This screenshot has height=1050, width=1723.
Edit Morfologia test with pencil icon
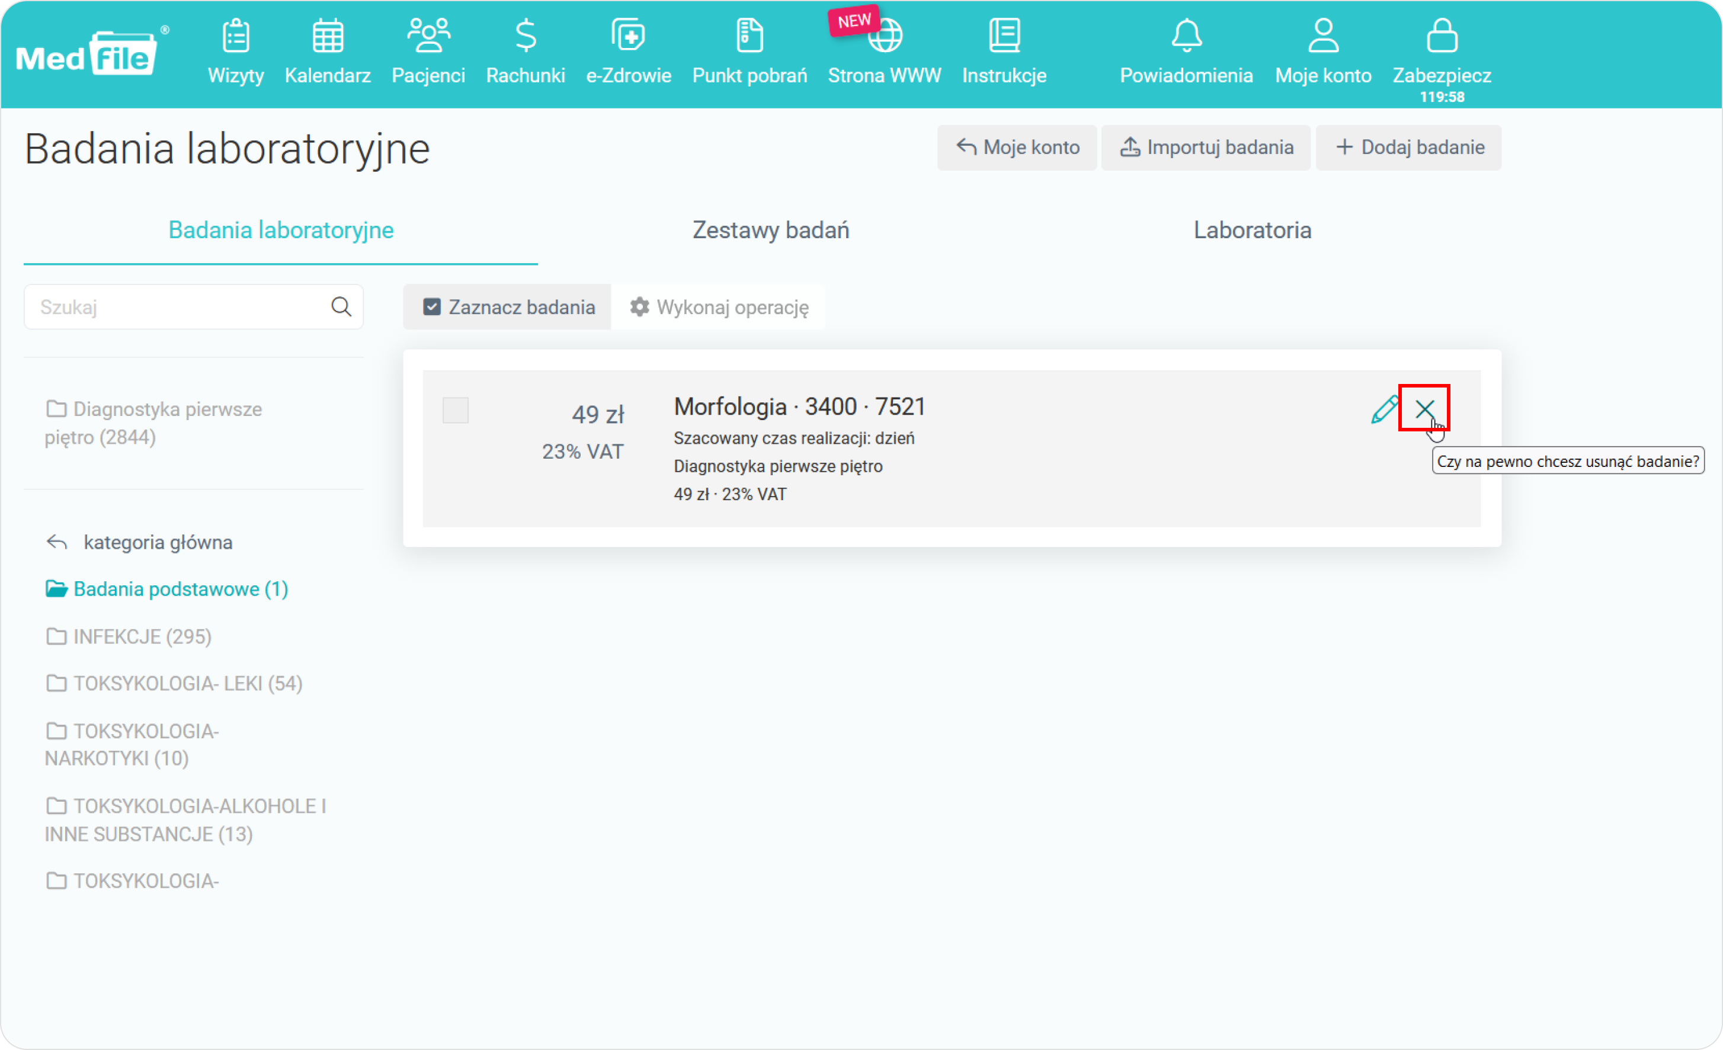[1384, 408]
